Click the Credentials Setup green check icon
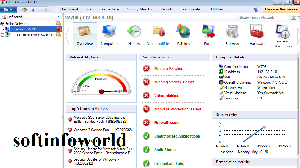This screenshot has width=300, height=168. click(x=146, y=163)
